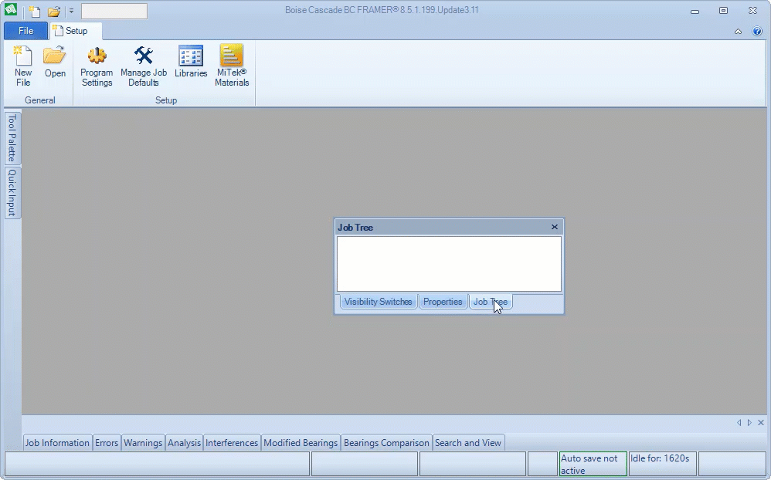Open the help question mark icon
Image resolution: width=771 pixels, height=480 pixels.
click(757, 31)
